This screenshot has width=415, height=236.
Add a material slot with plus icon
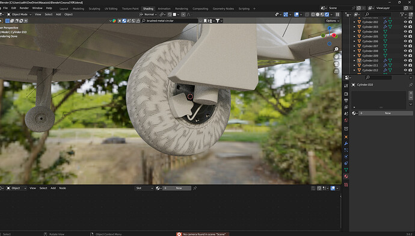coord(411,93)
